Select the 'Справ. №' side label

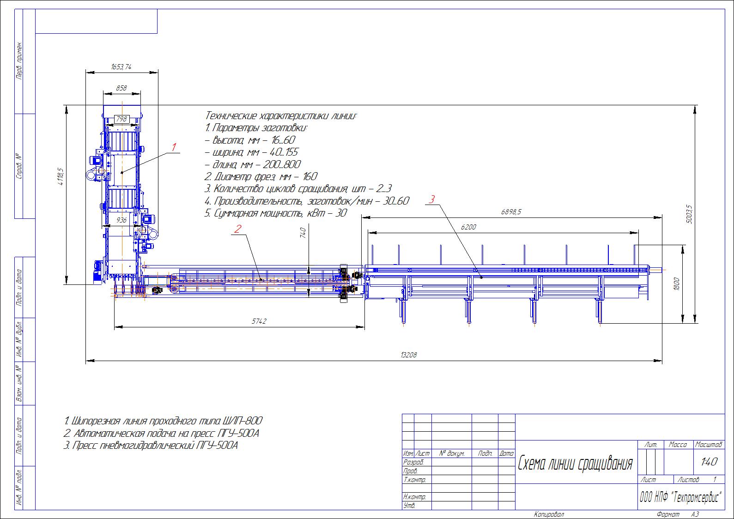pyautogui.click(x=19, y=166)
